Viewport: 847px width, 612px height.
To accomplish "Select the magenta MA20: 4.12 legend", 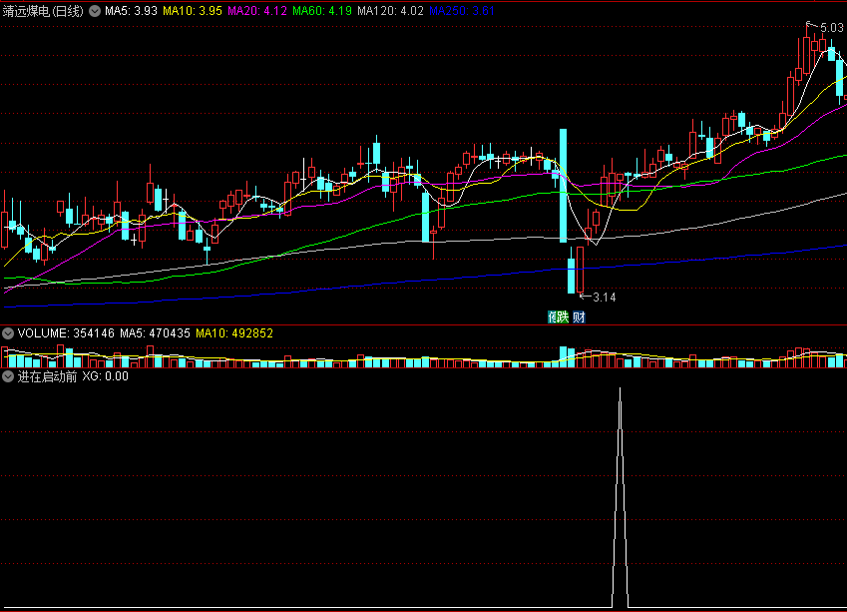I will [x=257, y=11].
